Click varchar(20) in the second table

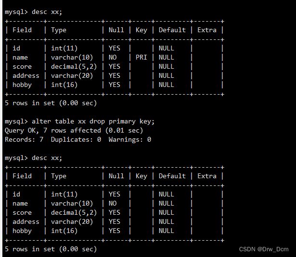click(x=72, y=222)
